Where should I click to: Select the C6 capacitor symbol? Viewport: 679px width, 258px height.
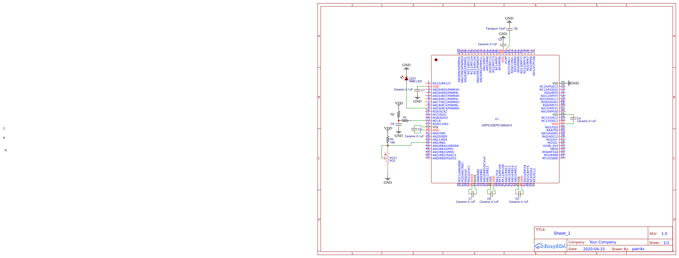point(491,193)
